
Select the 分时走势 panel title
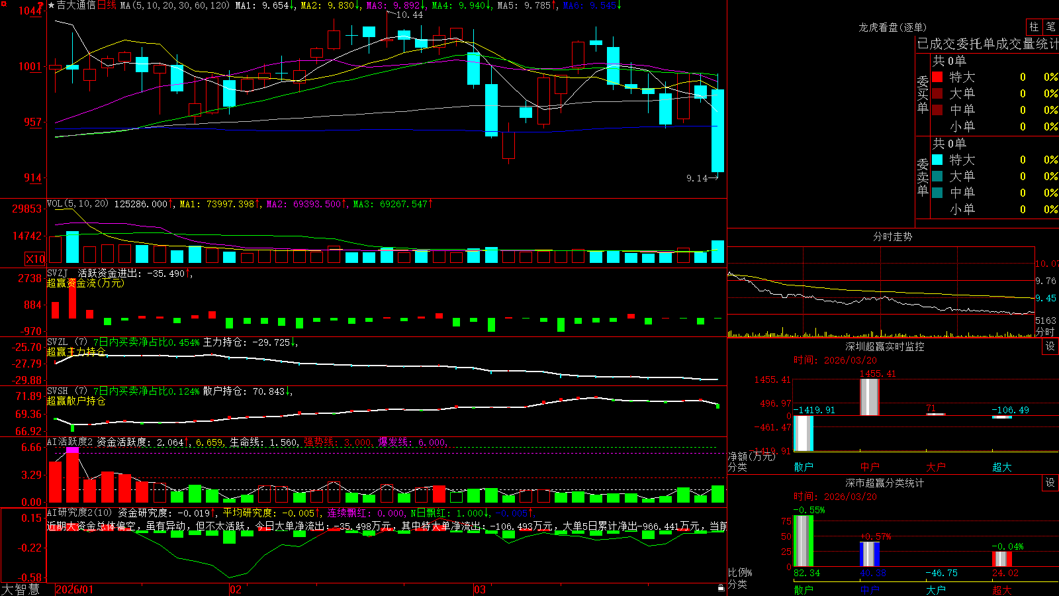[x=893, y=236]
